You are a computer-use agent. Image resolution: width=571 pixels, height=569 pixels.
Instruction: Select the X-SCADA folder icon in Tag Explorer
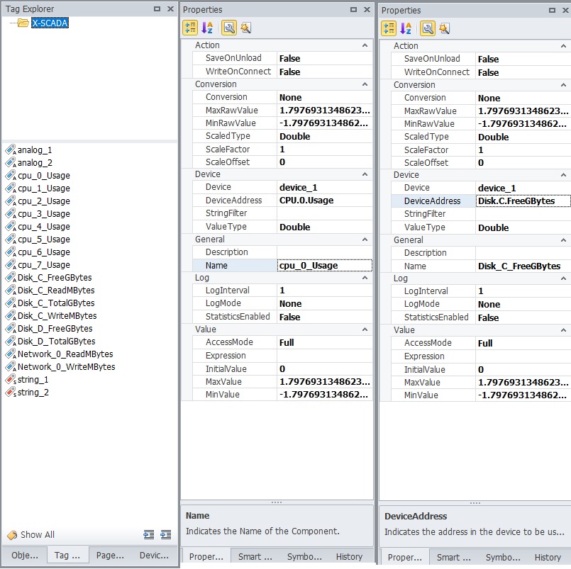tap(23, 23)
